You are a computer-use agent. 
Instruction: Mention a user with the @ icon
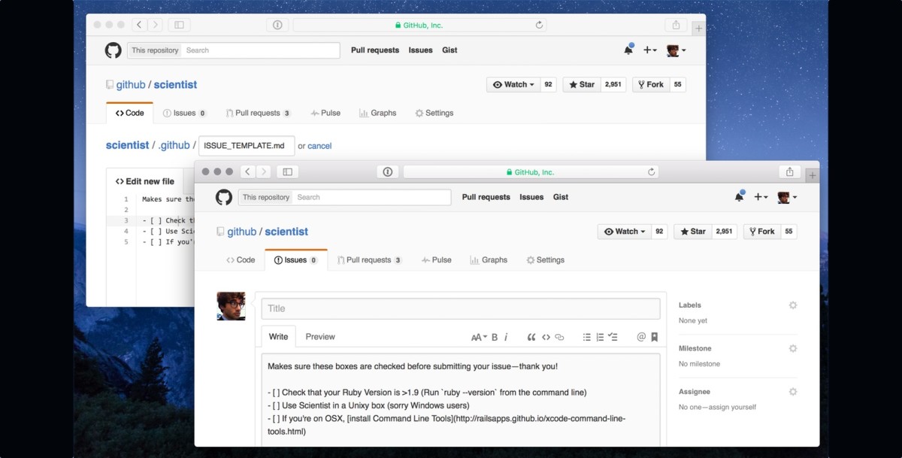pos(641,337)
